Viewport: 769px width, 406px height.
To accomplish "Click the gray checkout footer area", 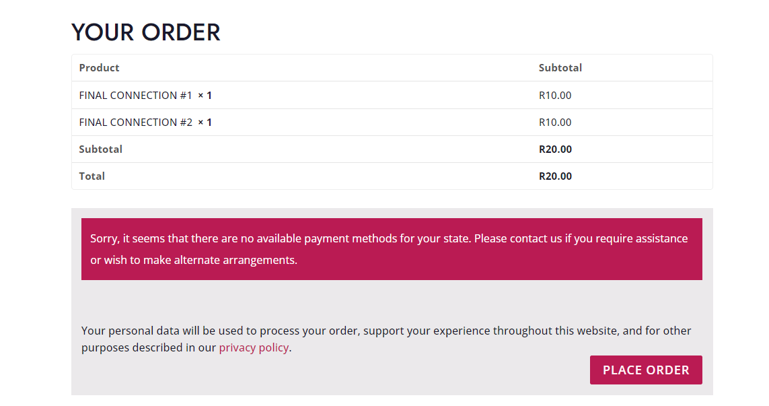I will 392,300.
